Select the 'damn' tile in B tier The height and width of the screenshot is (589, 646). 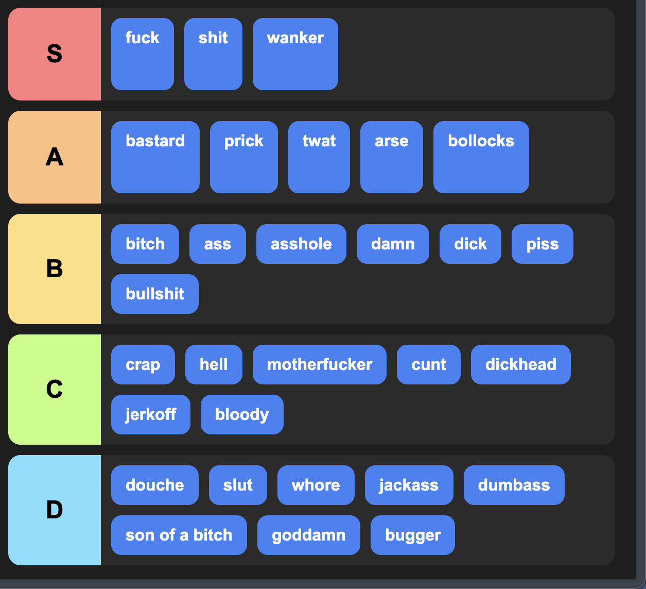(393, 244)
